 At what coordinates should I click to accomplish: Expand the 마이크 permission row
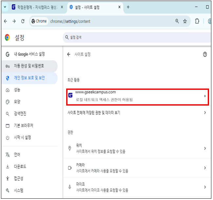pos(138,187)
